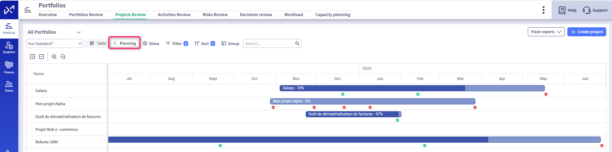This screenshot has width=612, height=152.
Task: Expand the Flash reports dropdown
Action: pyautogui.click(x=546, y=32)
